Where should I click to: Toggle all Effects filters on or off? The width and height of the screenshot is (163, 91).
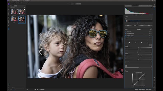click(x=125, y=30)
